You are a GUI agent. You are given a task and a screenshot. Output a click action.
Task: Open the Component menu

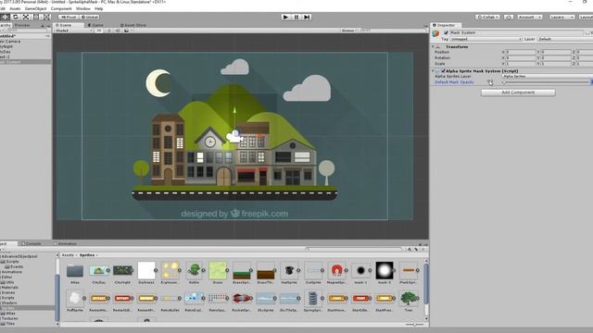pyautogui.click(x=61, y=8)
